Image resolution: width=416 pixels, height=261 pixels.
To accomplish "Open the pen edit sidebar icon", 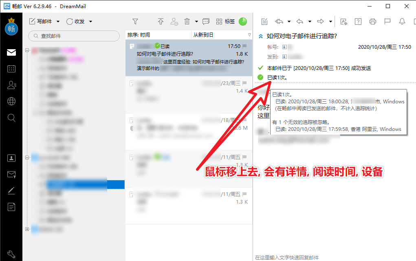I will pyautogui.click(x=11, y=191).
